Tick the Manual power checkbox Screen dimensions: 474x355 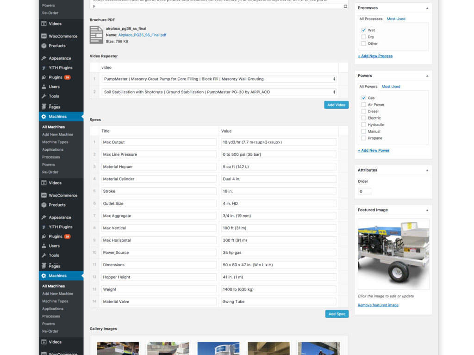click(x=364, y=131)
